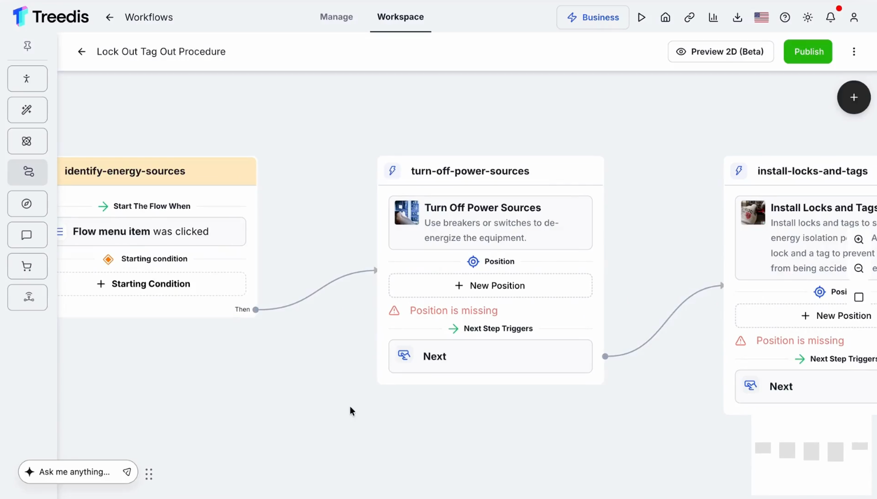Add a Starting Condition
Viewport: 877px width, 499px height.
[152, 284]
